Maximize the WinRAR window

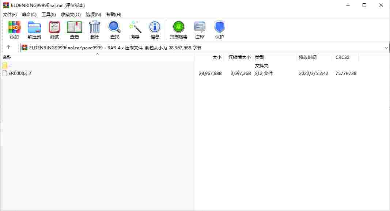coord(364,5)
